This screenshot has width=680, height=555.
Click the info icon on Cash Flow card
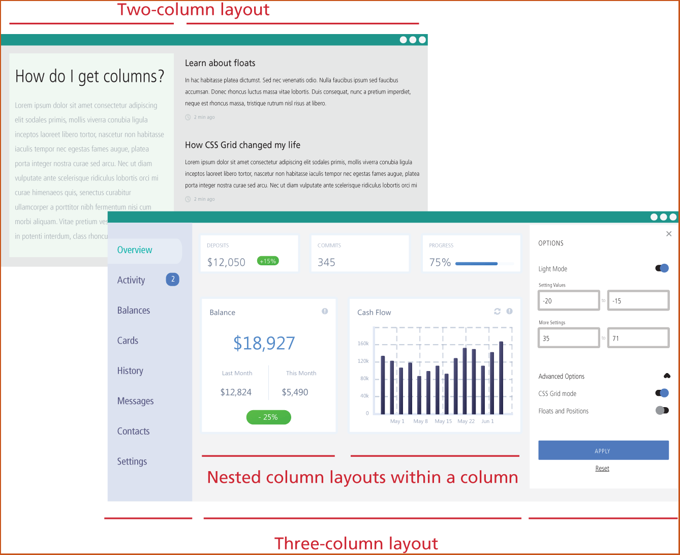[x=509, y=312]
